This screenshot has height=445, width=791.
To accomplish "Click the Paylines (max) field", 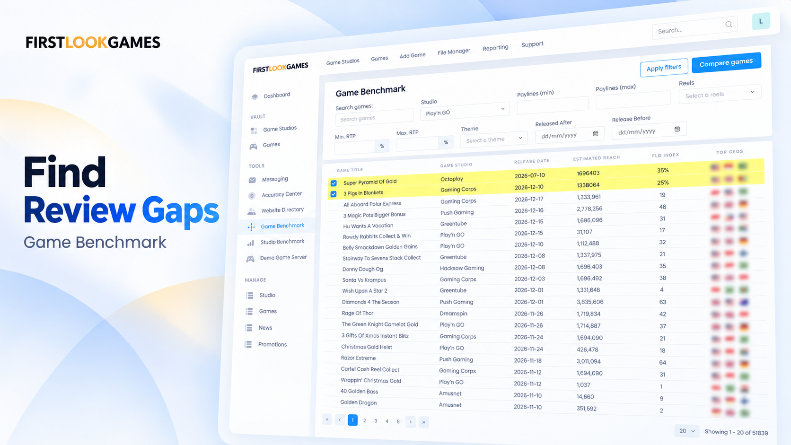I will (x=633, y=99).
